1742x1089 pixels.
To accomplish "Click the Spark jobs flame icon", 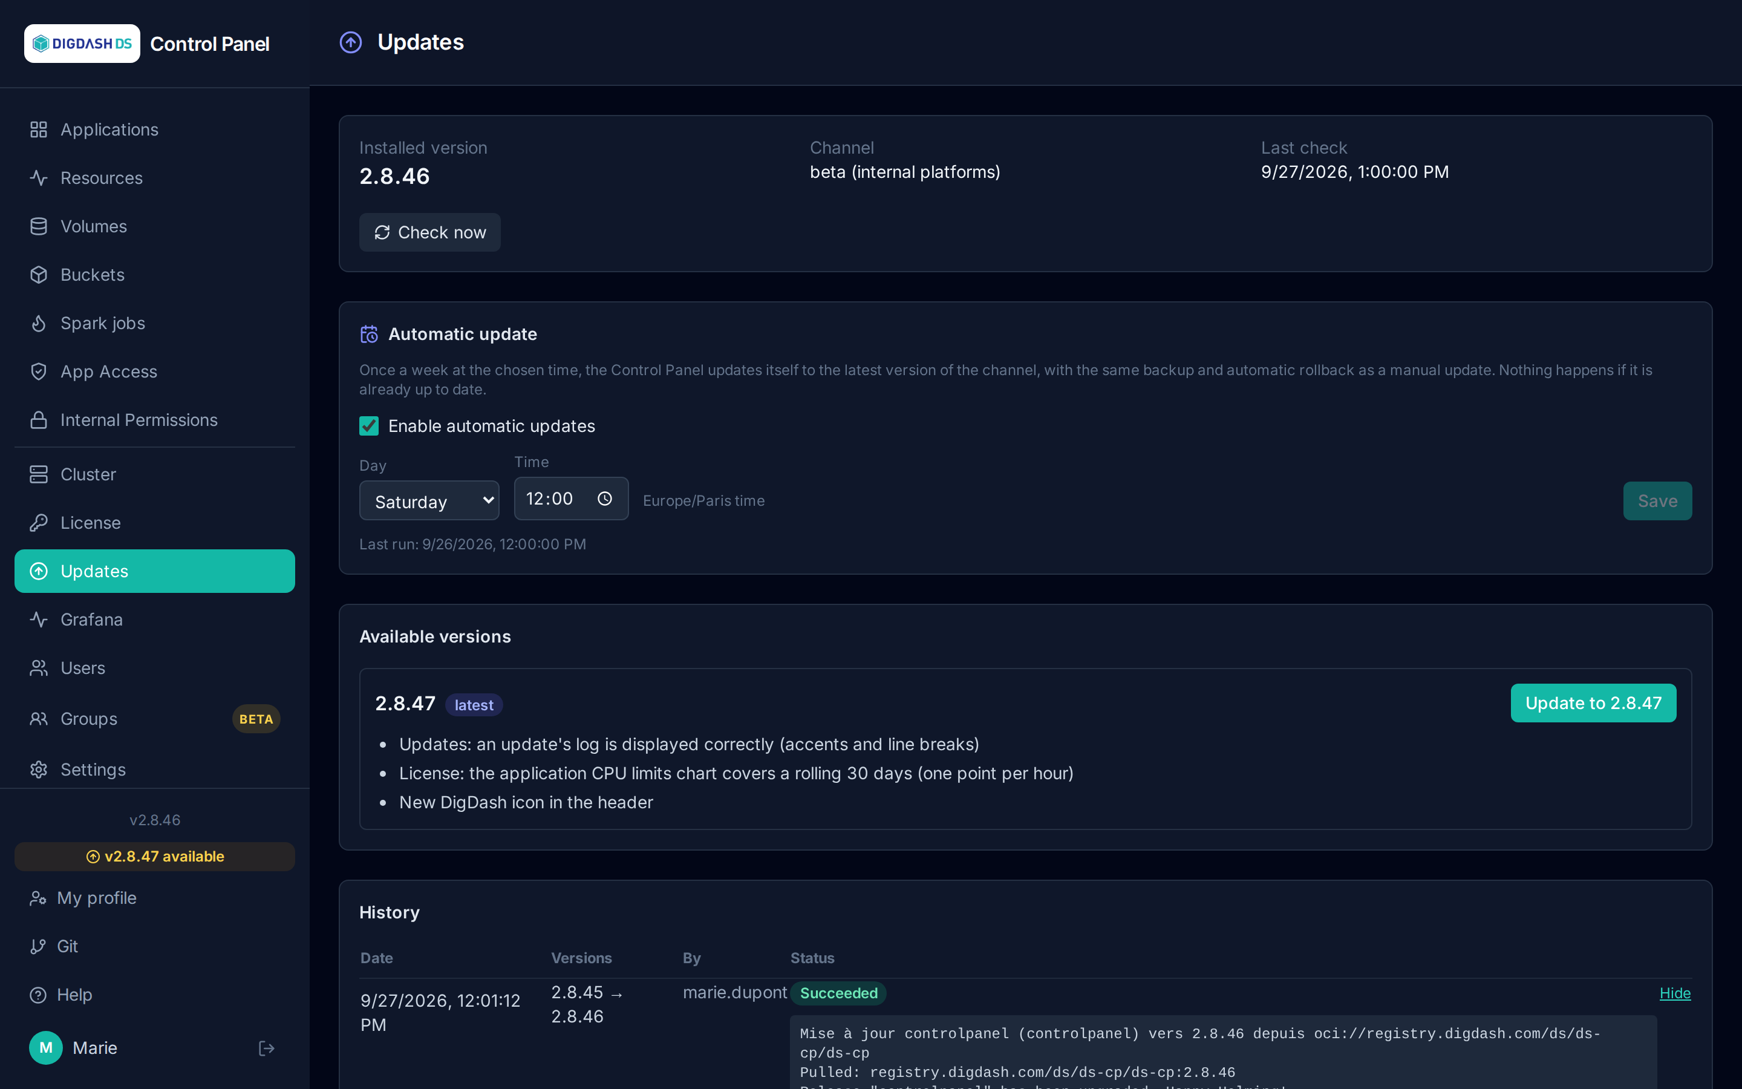I will click(x=39, y=324).
